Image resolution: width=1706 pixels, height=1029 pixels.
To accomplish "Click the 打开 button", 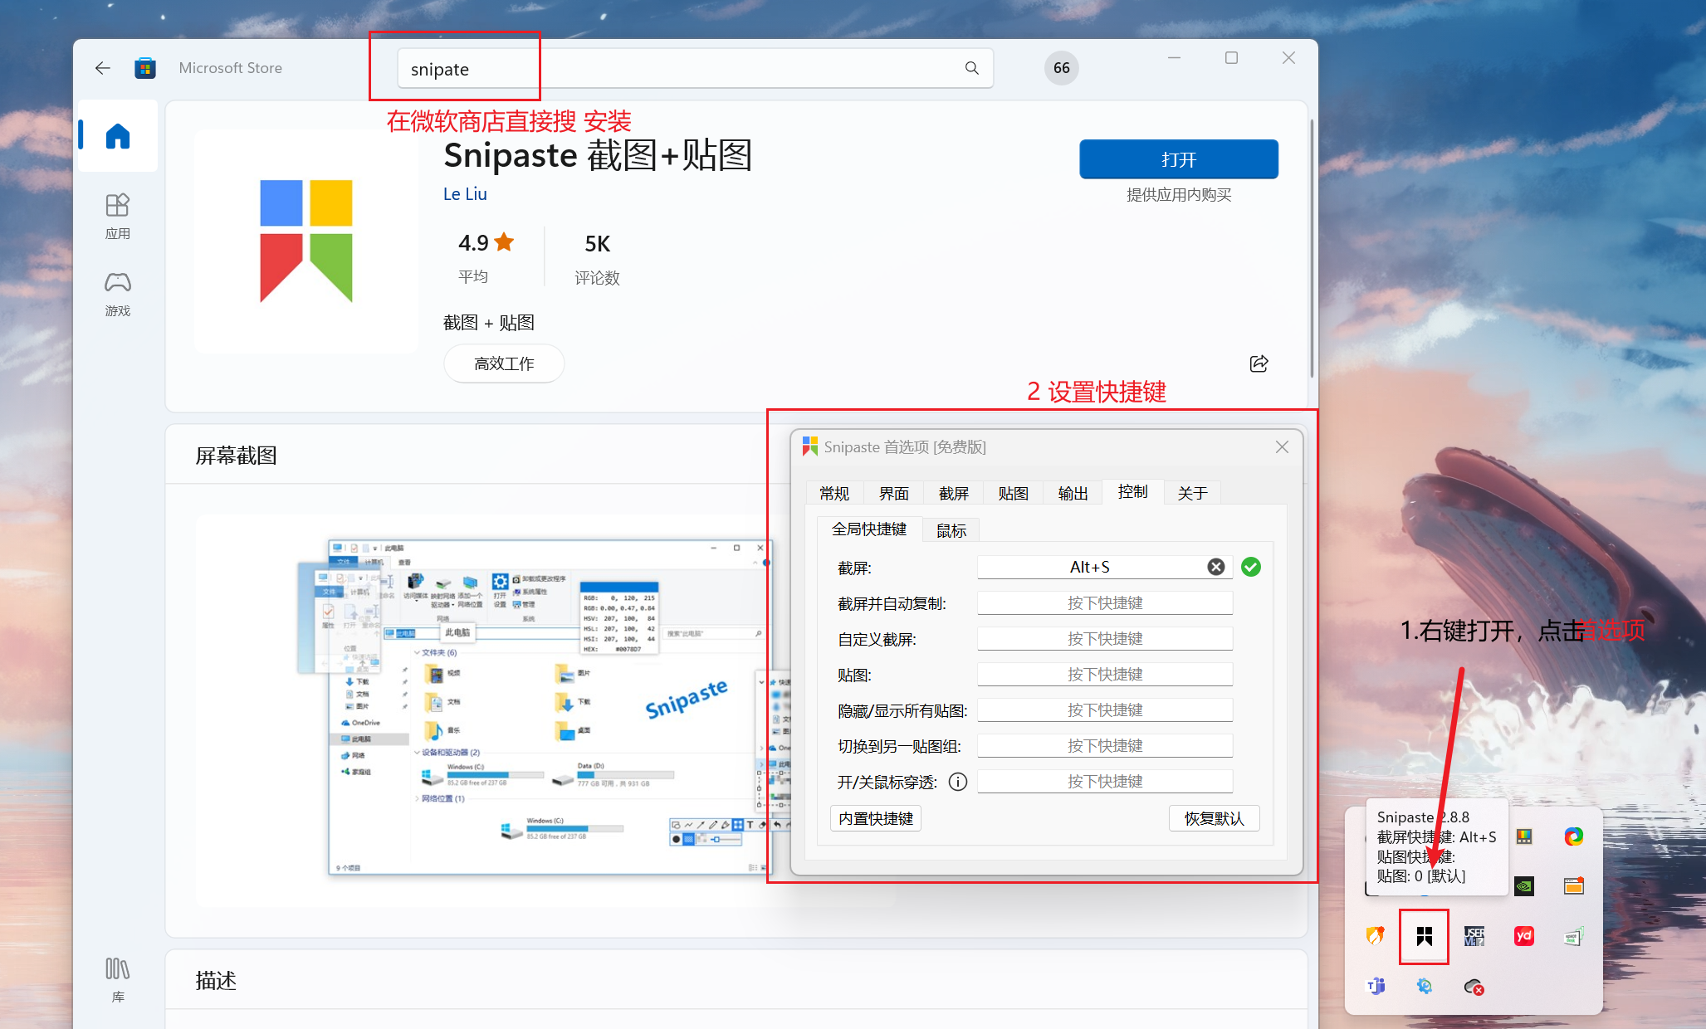I will pos(1178,159).
